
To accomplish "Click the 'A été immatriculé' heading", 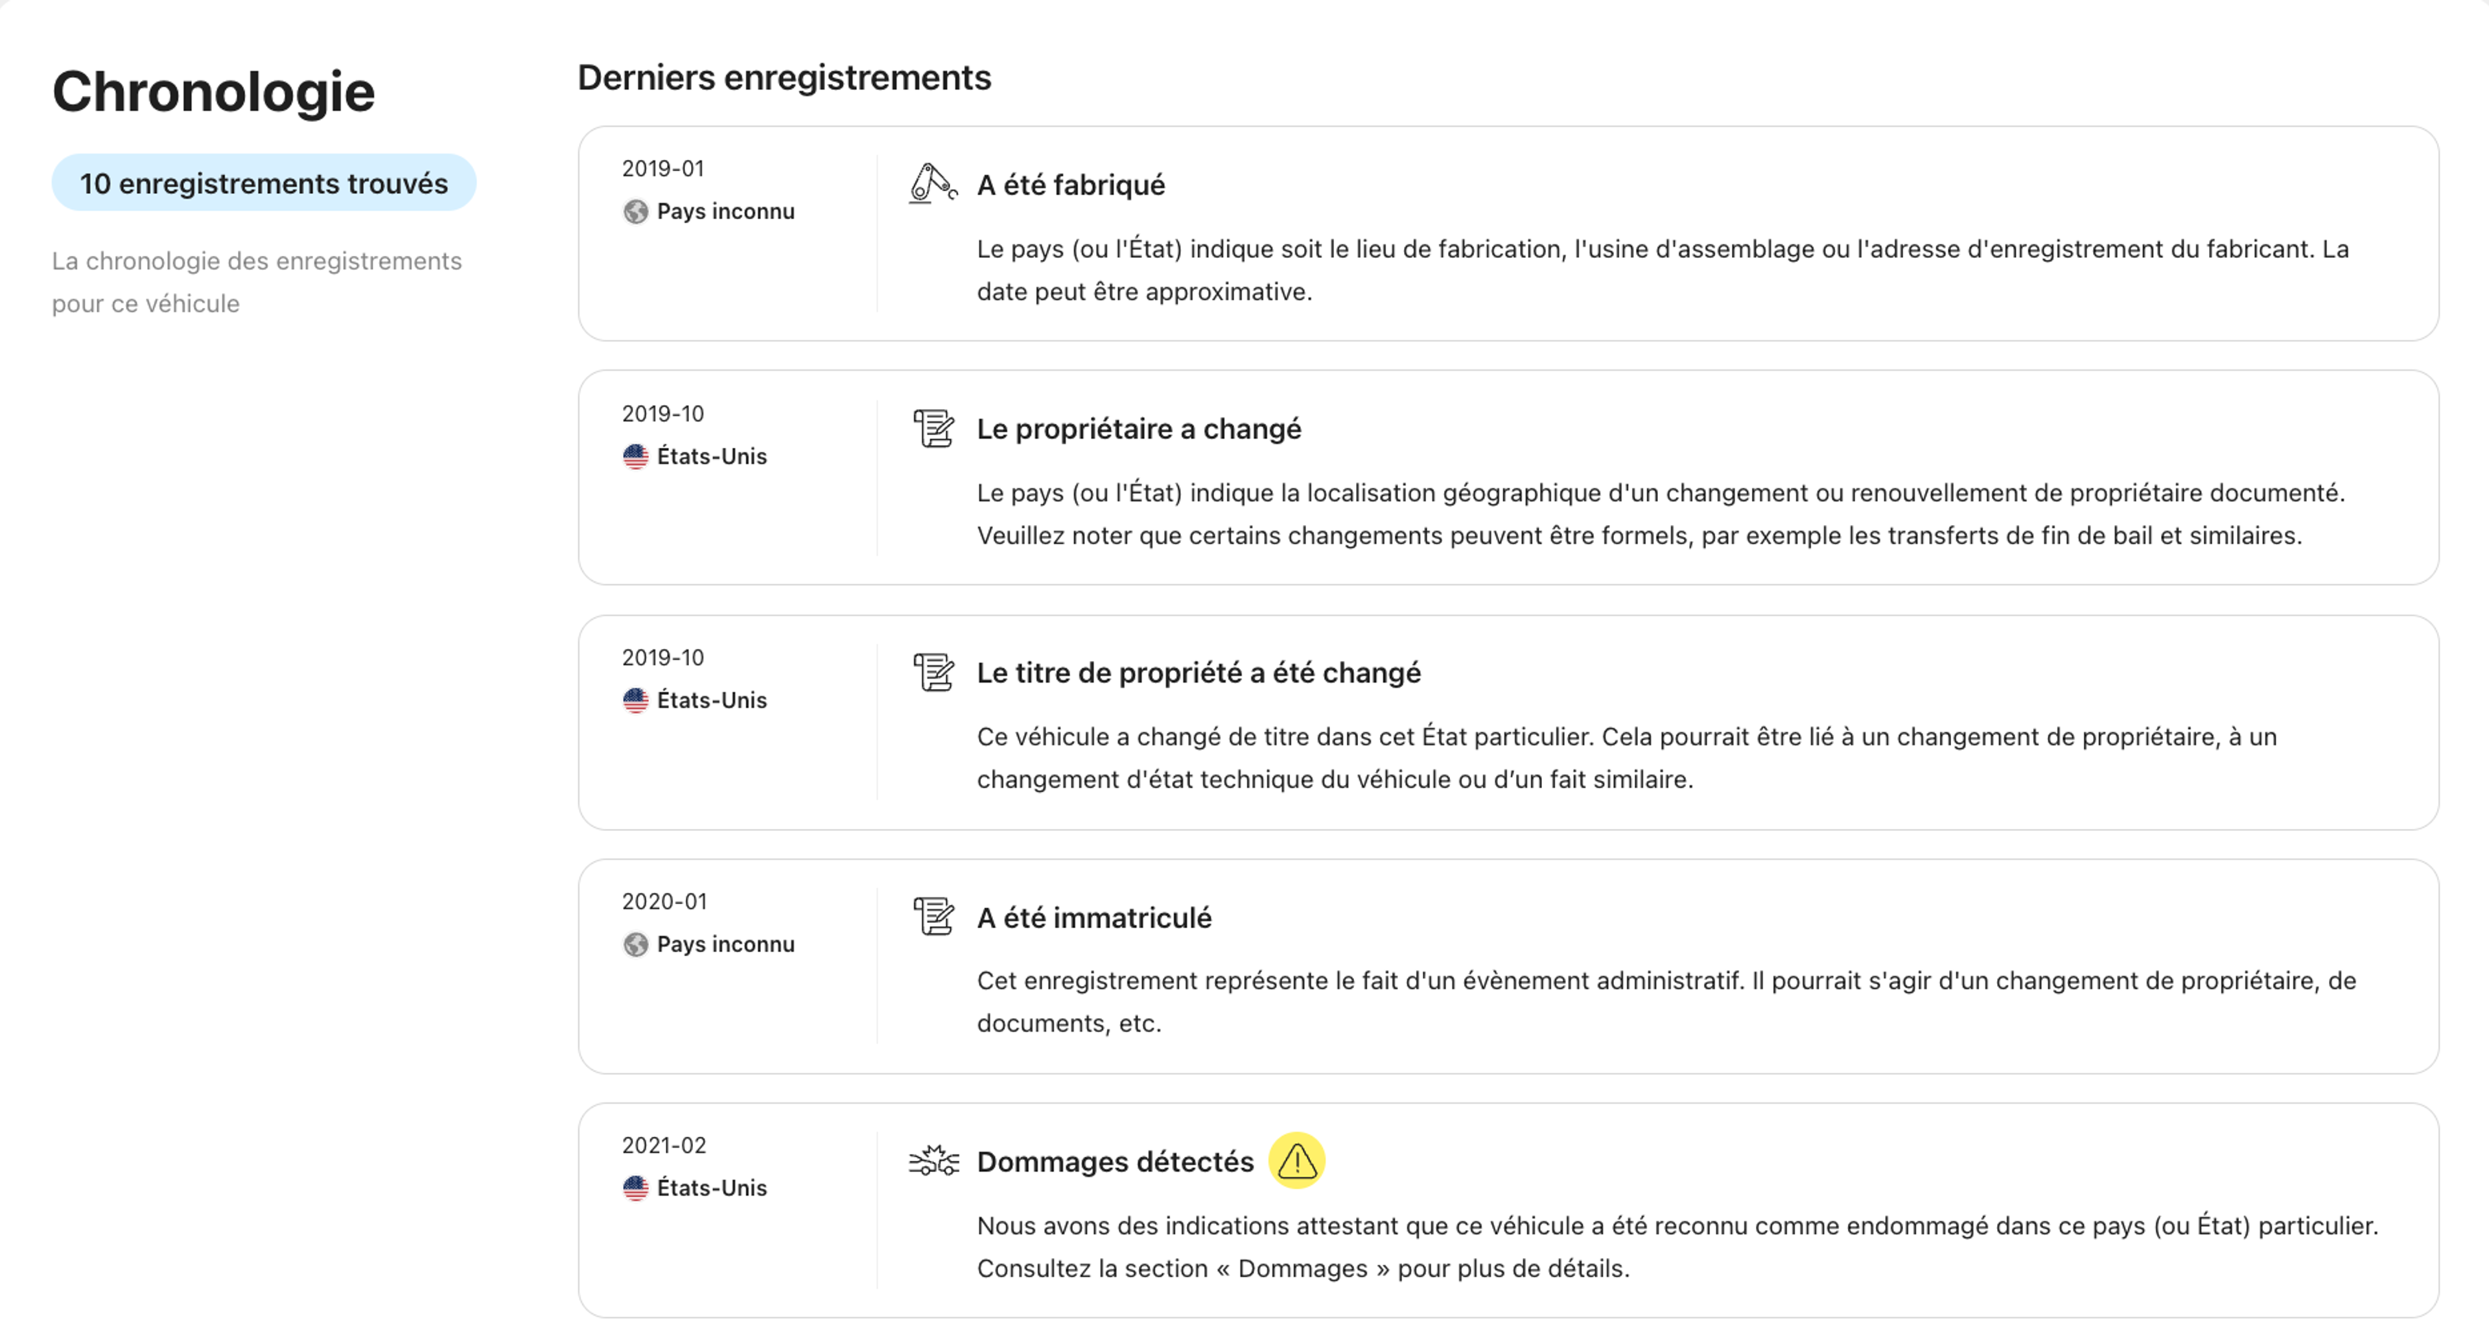I will [1093, 916].
